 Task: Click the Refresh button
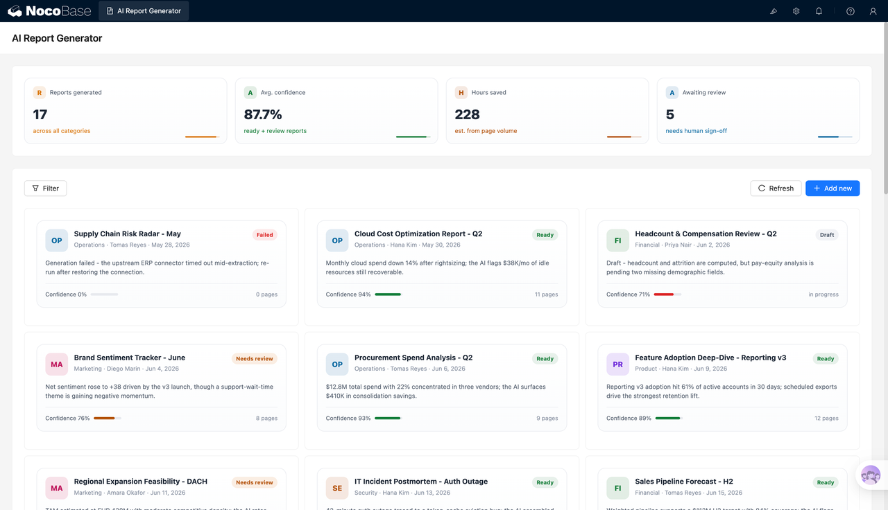776,188
